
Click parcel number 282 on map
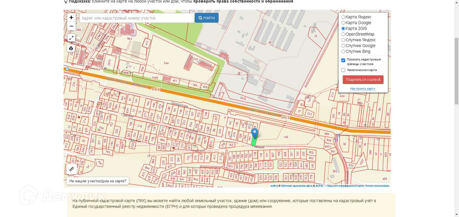[335, 171]
